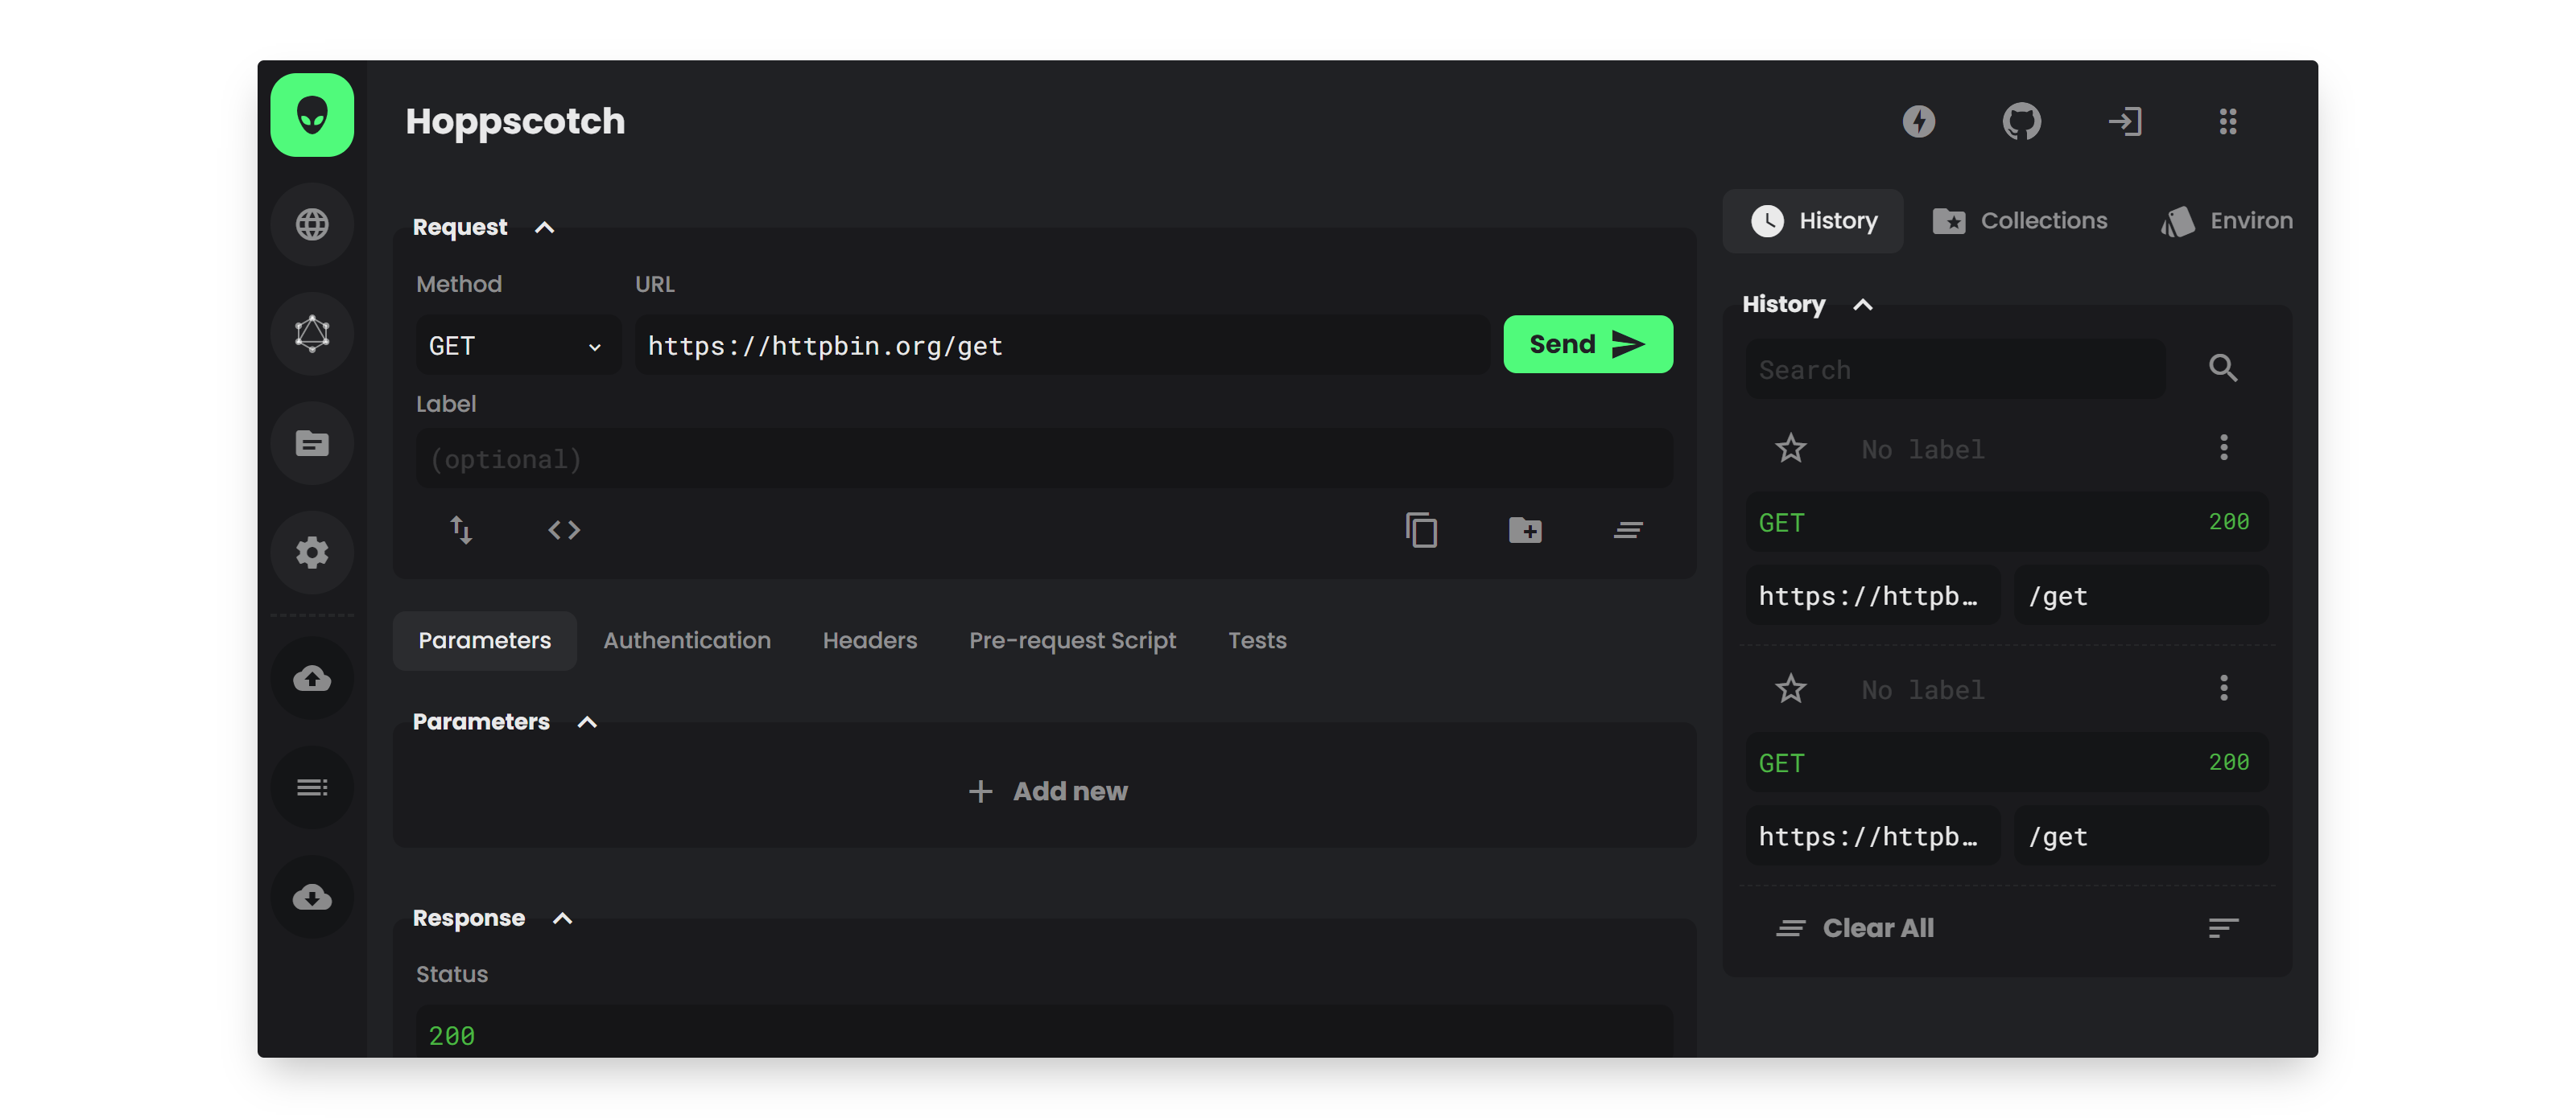Open the GET method dropdown
The width and height of the screenshot is (2576, 1118).
(x=516, y=345)
